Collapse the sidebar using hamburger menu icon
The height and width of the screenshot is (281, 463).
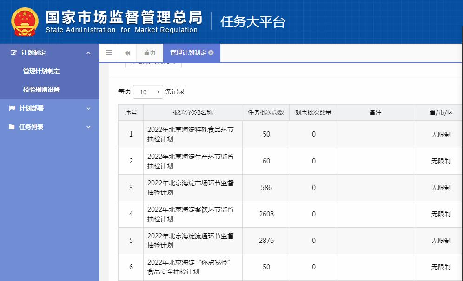(109, 52)
